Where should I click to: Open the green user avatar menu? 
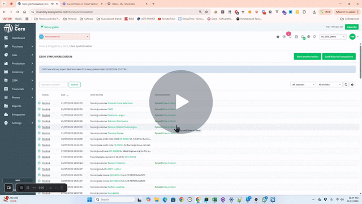click(x=352, y=36)
